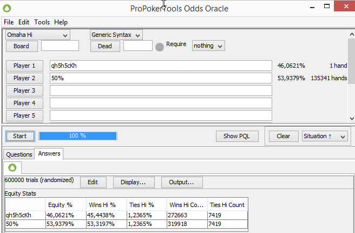Click the Dead cards input field

138,46
